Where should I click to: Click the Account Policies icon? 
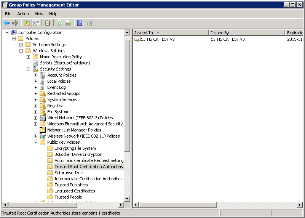[43, 75]
